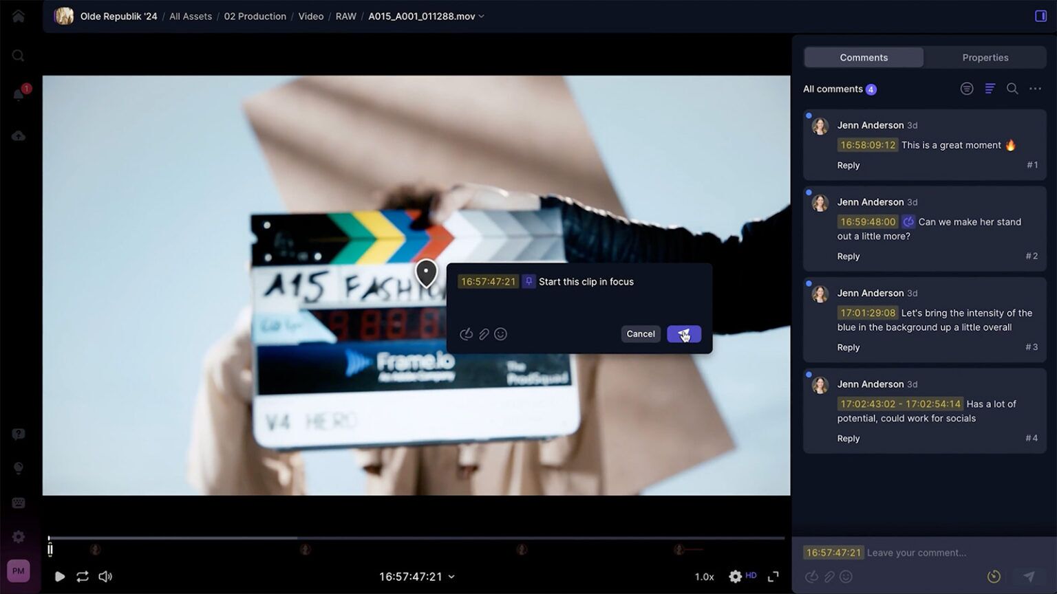Mute the audio

click(105, 576)
